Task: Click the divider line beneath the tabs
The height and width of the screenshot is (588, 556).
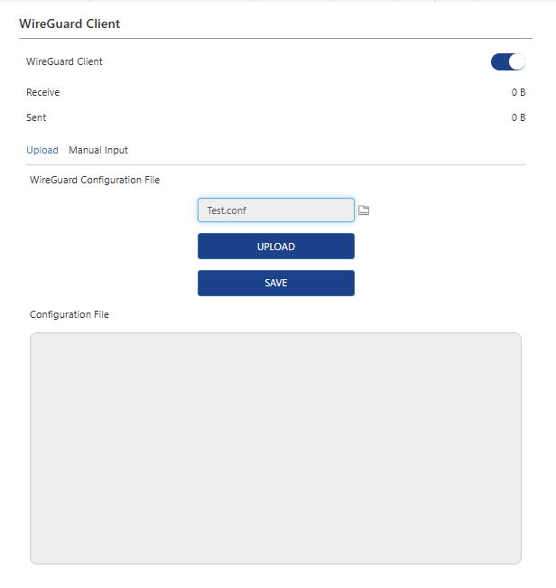Action: click(x=275, y=164)
